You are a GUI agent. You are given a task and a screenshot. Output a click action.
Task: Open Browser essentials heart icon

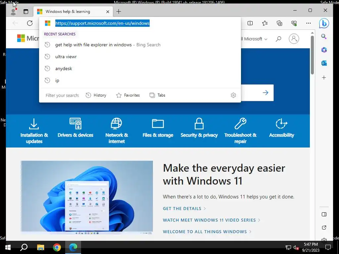pos(294,23)
